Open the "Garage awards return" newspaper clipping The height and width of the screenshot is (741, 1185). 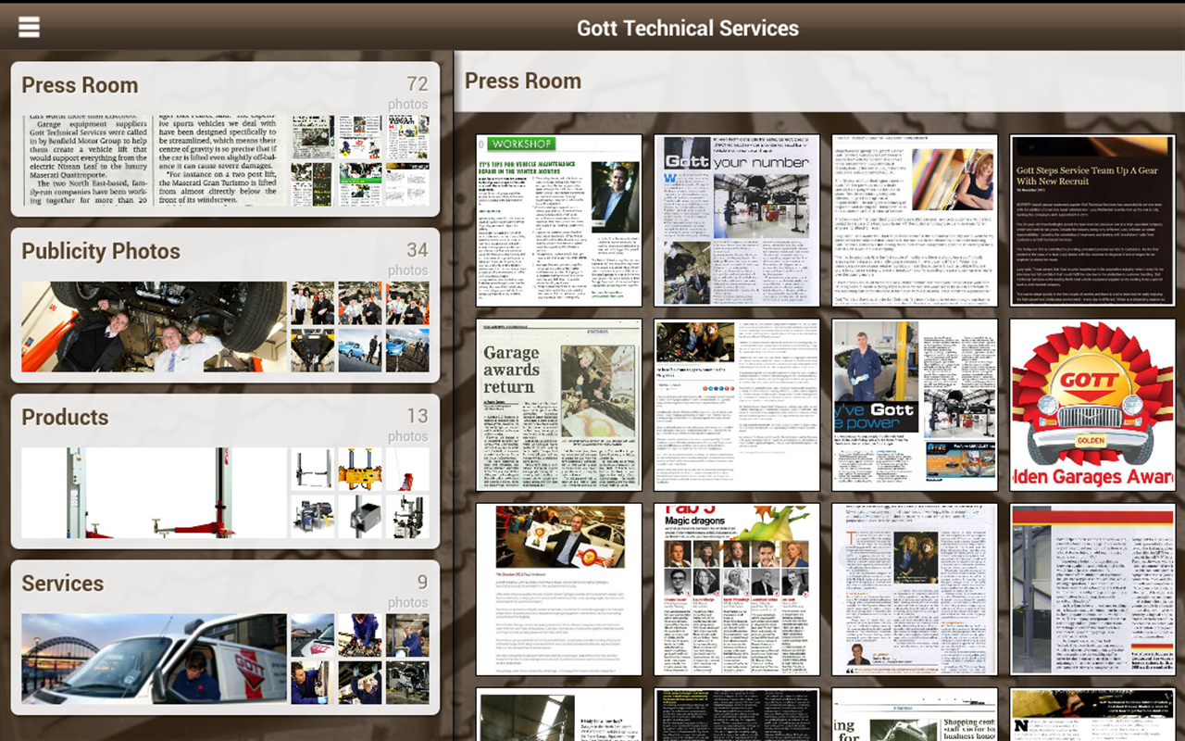[x=559, y=405]
